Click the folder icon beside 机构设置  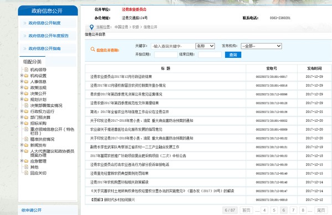26,76
